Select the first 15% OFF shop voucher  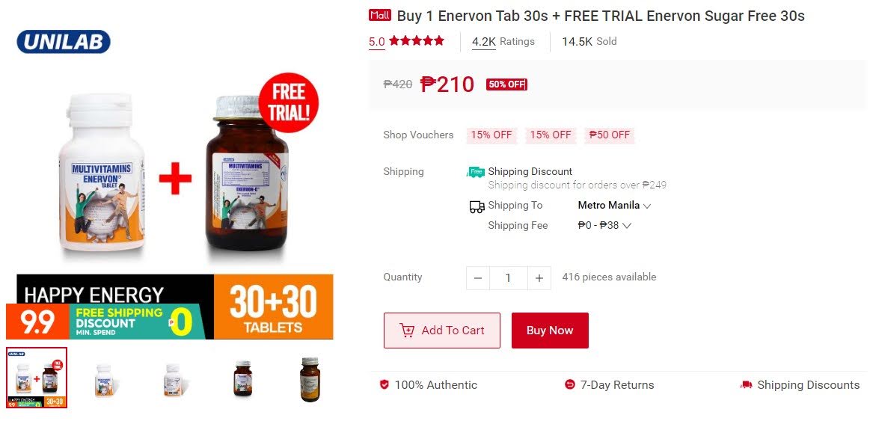(491, 135)
